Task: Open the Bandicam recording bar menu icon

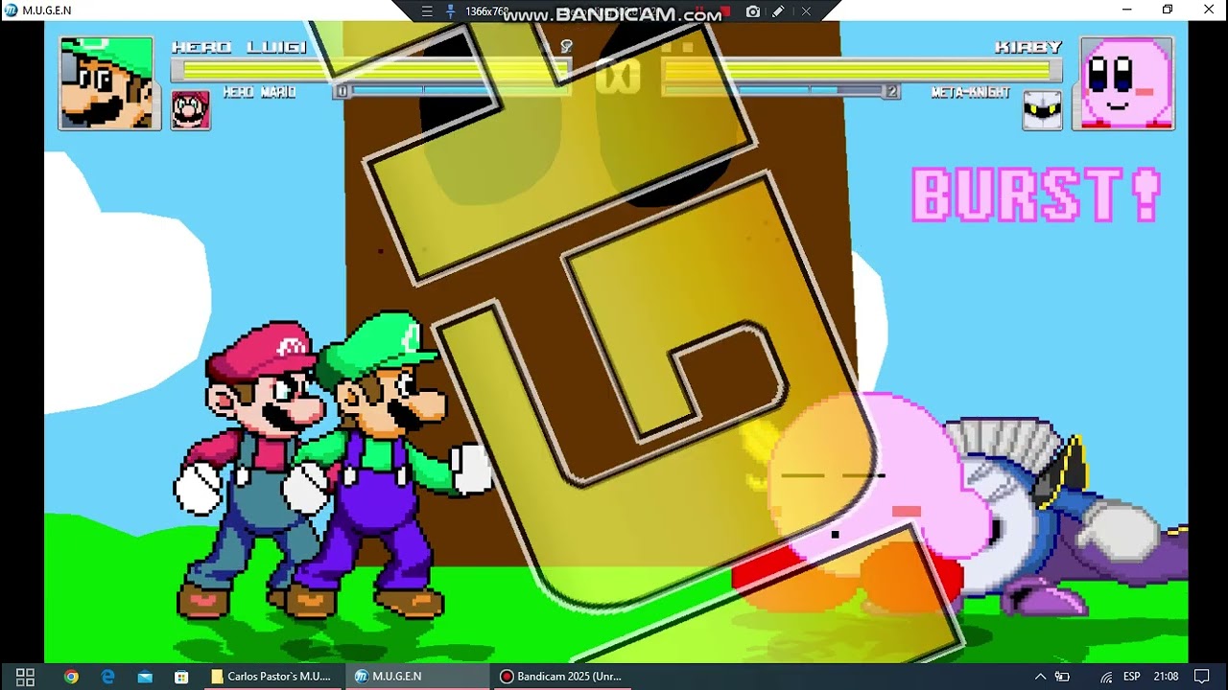Action: [x=428, y=11]
